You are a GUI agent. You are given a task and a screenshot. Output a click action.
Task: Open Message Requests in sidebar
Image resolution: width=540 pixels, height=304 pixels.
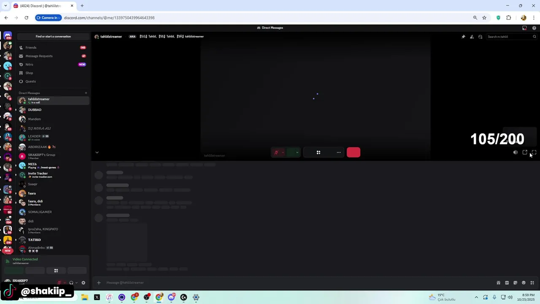coord(53,56)
